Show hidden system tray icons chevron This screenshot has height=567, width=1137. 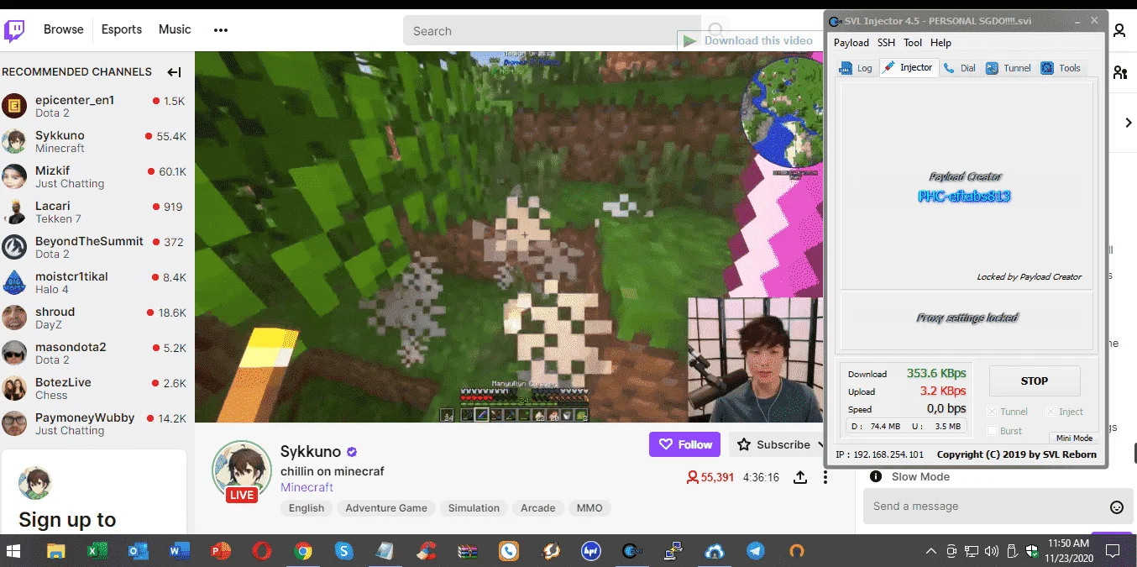pyautogui.click(x=930, y=551)
